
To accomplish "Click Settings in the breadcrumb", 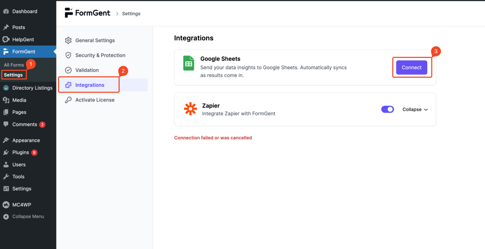I will [x=131, y=14].
